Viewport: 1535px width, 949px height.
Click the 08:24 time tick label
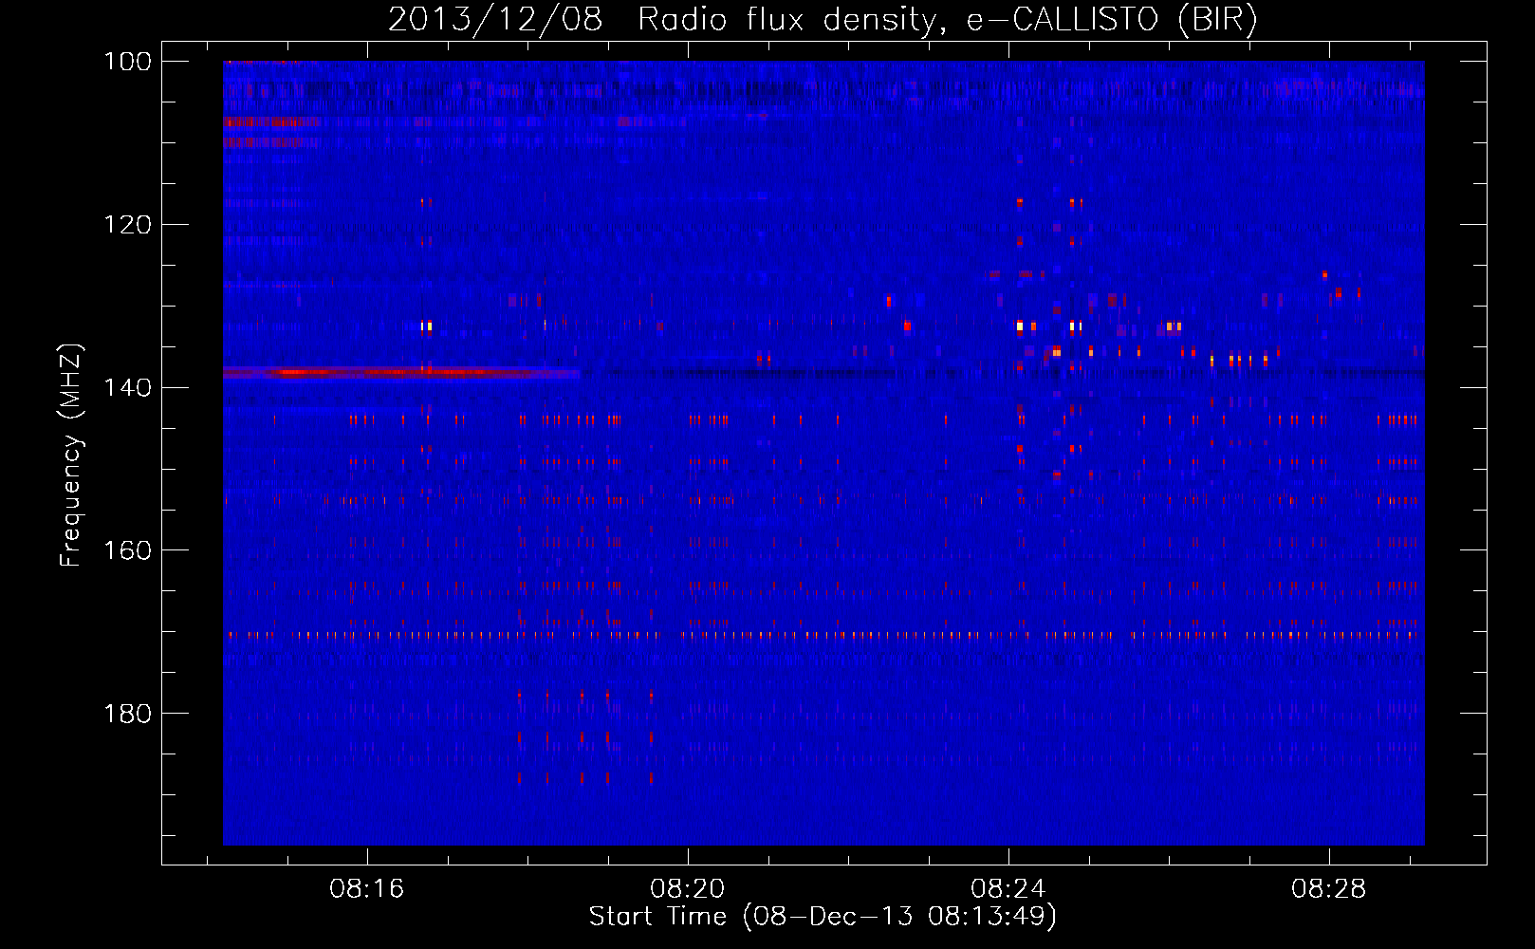pyautogui.click(x=1008, y=889)
